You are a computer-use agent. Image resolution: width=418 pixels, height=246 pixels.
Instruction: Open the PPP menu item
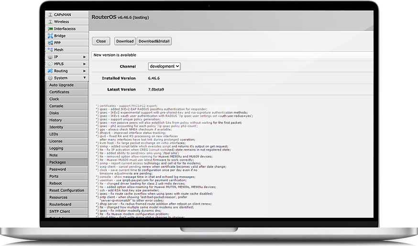(67, 43)
